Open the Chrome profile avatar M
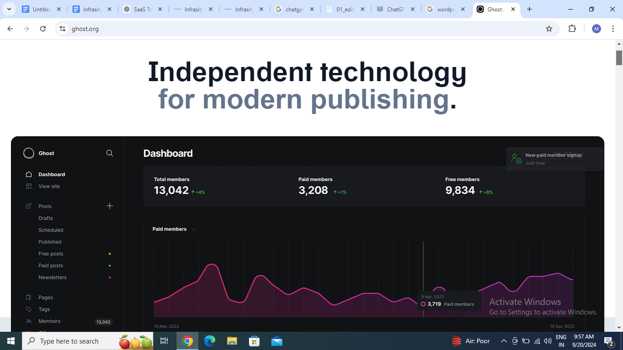Viewport: 623px width, 350px height. point(597,29)
